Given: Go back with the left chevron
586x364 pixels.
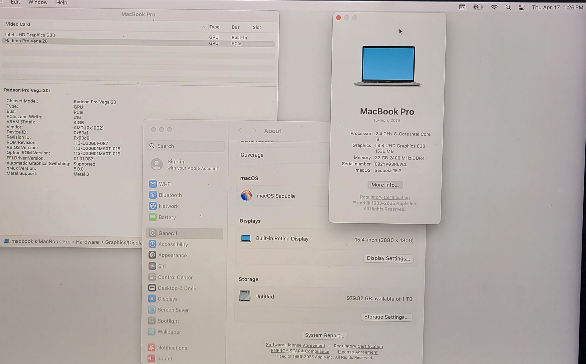Looking at the screenshot, I should click(240, 131).
